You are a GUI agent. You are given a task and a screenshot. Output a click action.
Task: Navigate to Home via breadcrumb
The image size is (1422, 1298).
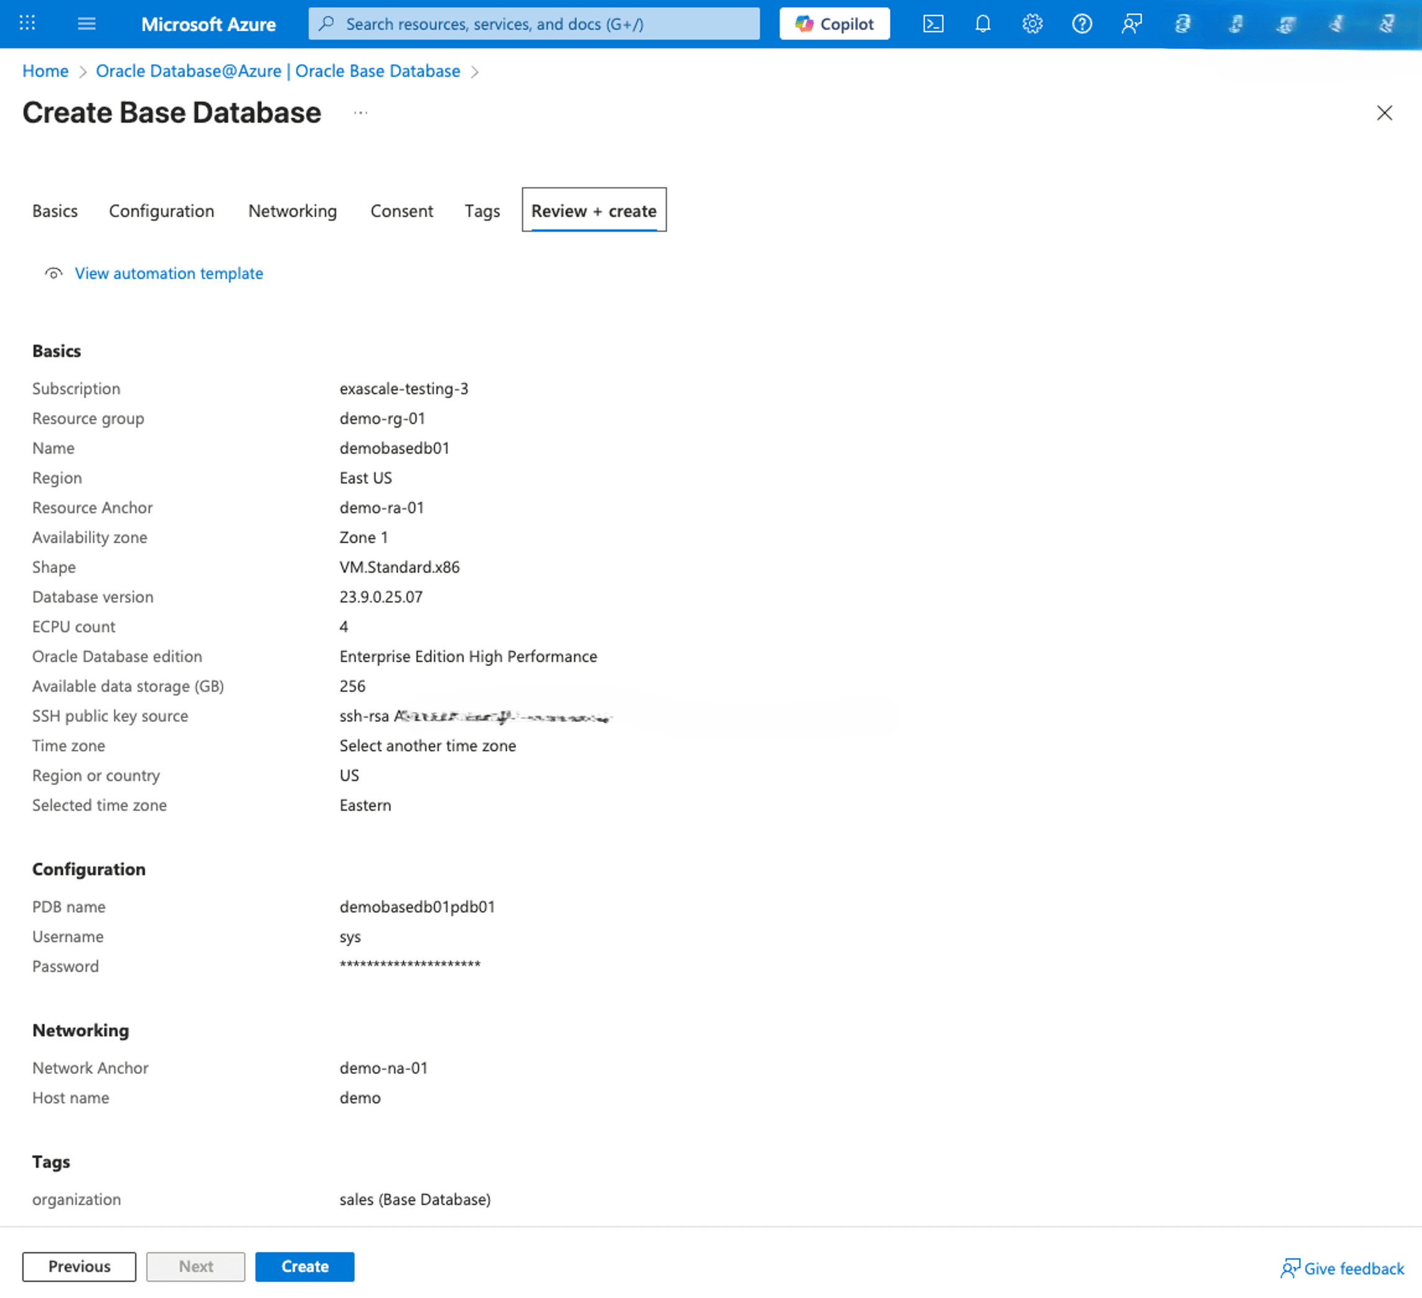[x=45, y=71]
